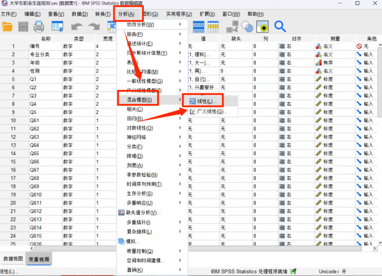Select the 分类(F) menu entry
This screenshot has height=276, width=382.
[134, 147]
